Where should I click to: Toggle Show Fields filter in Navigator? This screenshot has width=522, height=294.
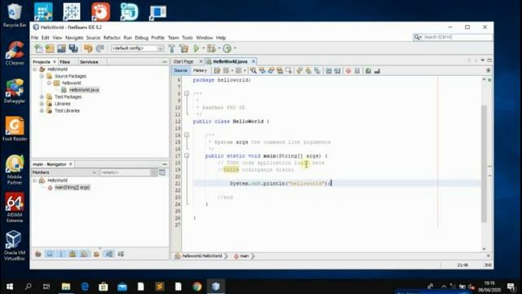[x=50, y=254]
